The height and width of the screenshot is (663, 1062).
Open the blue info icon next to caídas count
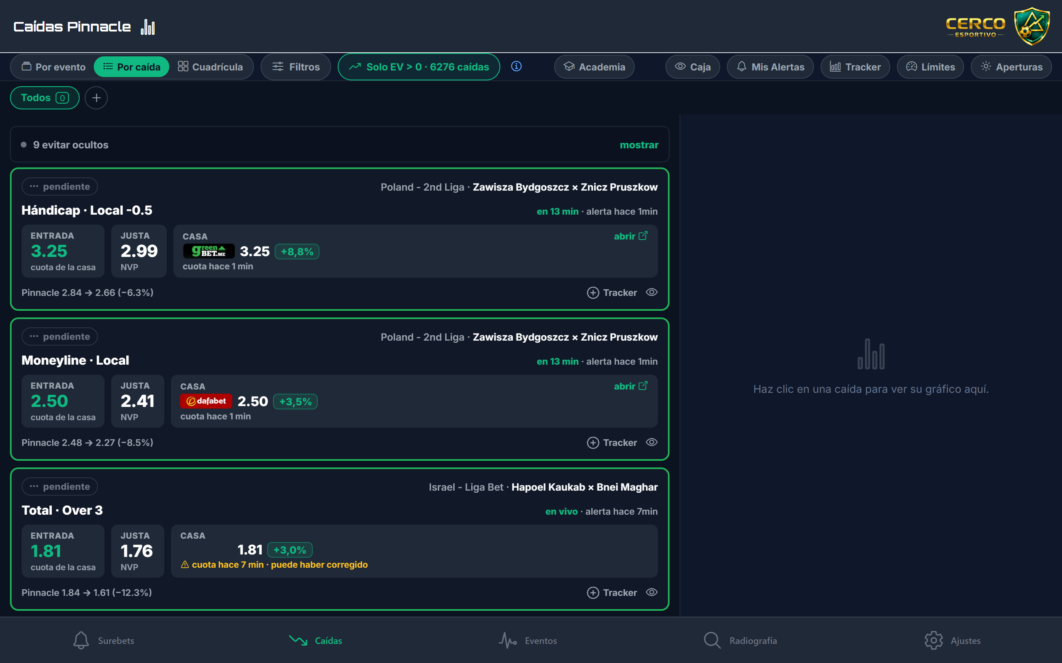pos(516,66)
